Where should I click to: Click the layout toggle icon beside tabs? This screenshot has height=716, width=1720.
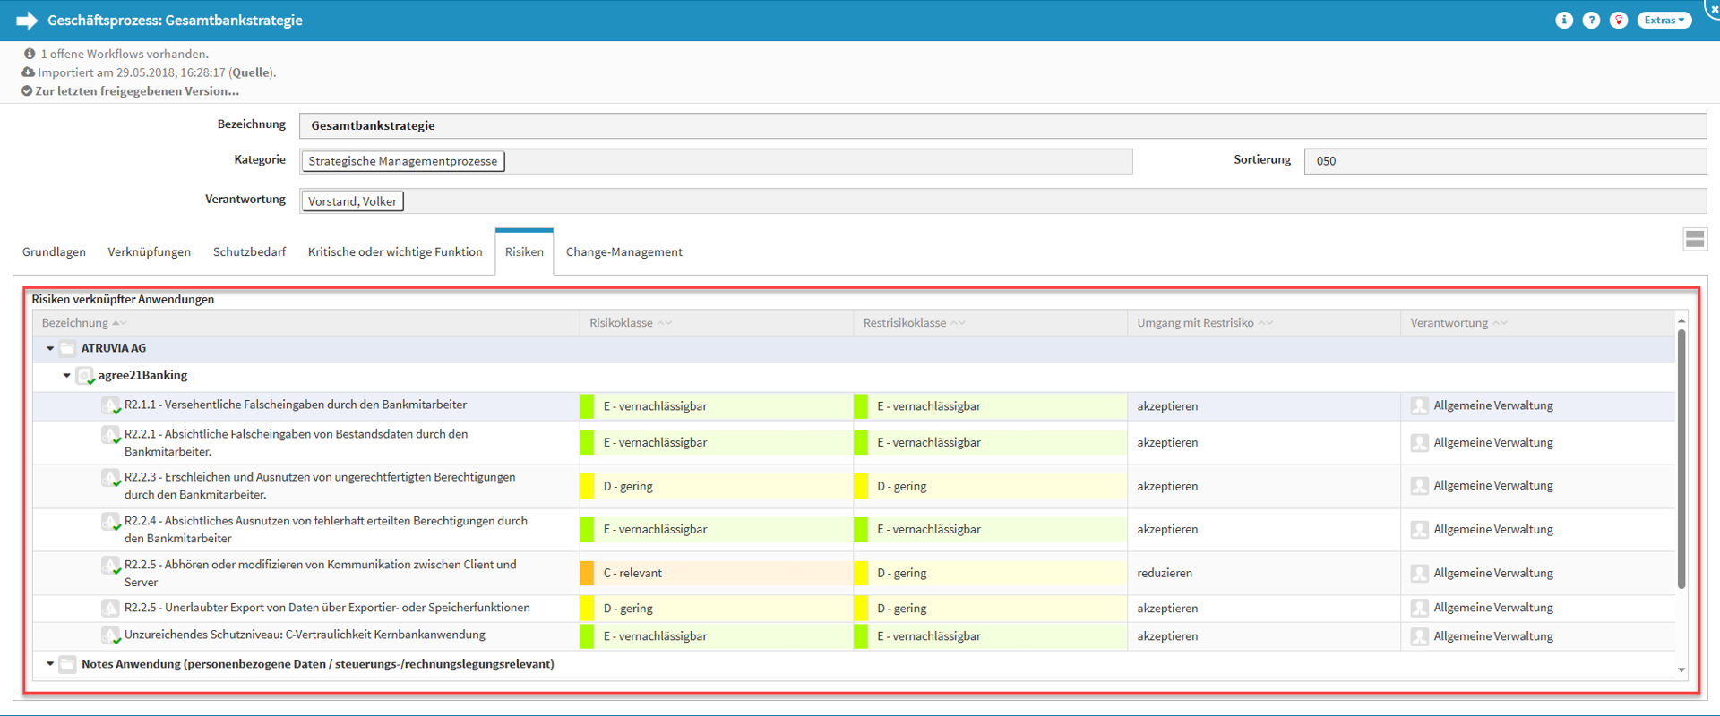[1694, 239]
